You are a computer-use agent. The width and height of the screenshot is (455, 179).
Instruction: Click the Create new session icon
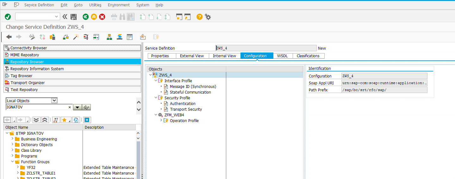pos(179,17)
